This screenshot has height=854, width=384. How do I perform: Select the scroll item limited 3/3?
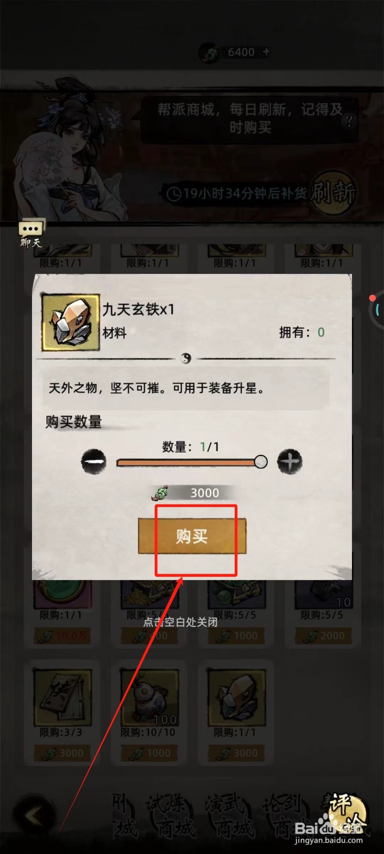61,710
